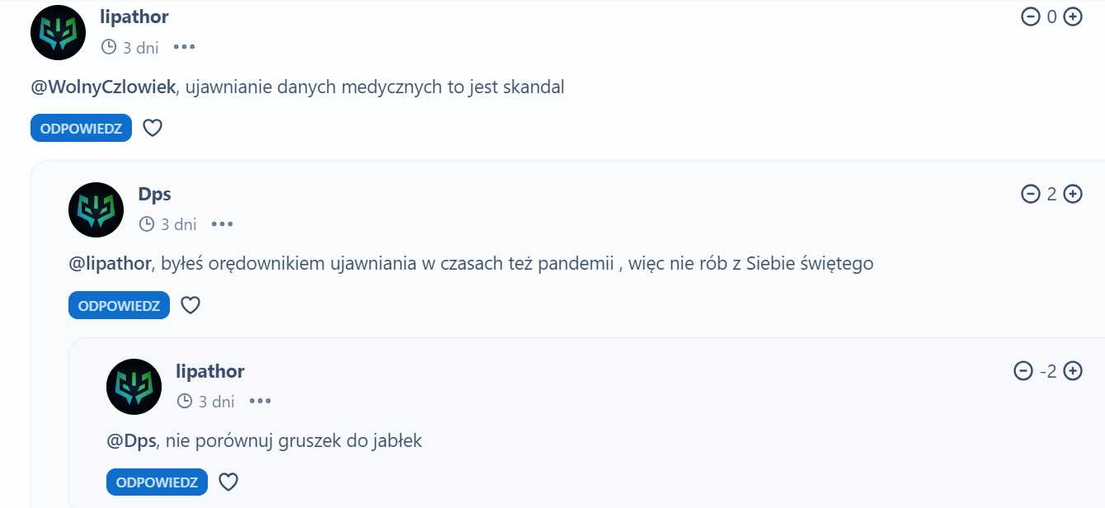Screen dimensions: 1105x508
Task: Upvote the Dps comment
Action: [1073, 194]
